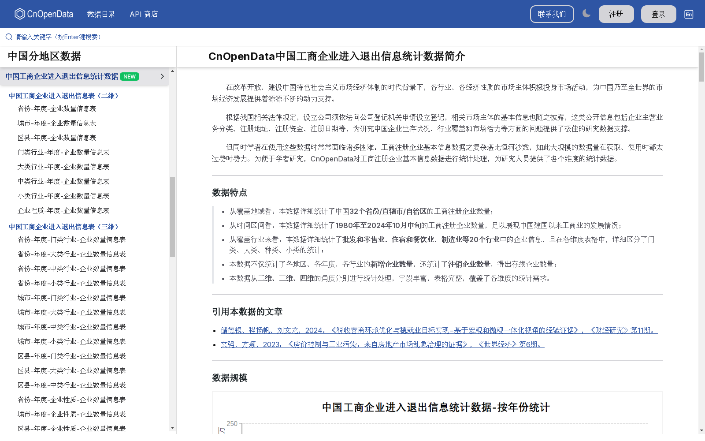Toggle dark mode moon icon

point(586,14)
